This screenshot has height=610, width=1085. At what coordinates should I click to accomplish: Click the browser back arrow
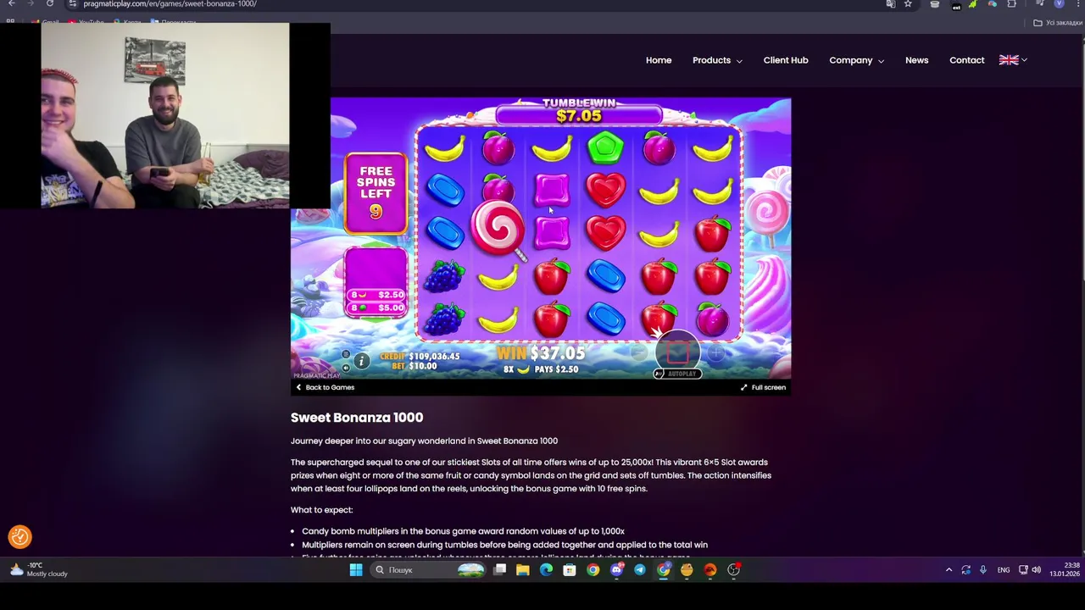coord(11,4)
